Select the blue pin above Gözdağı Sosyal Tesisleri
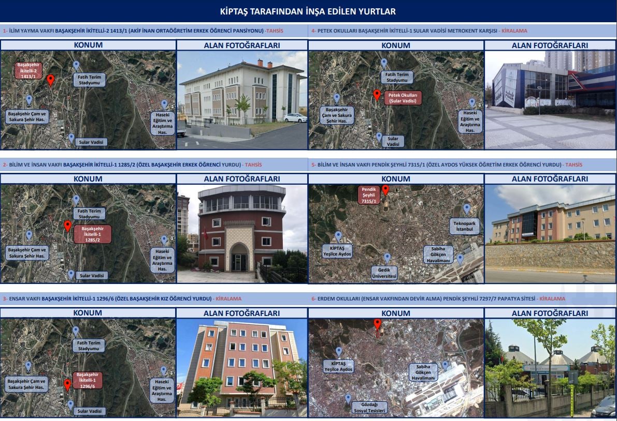This screenshot has width=617, height=421. point(348,398)
